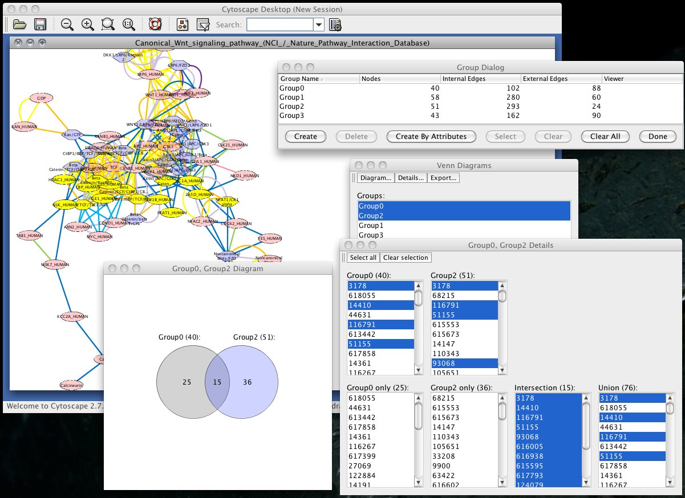The width and height of the screenshot is (685, 498).
Task: Sort by the Group Name column header
Action: [319, 79]
